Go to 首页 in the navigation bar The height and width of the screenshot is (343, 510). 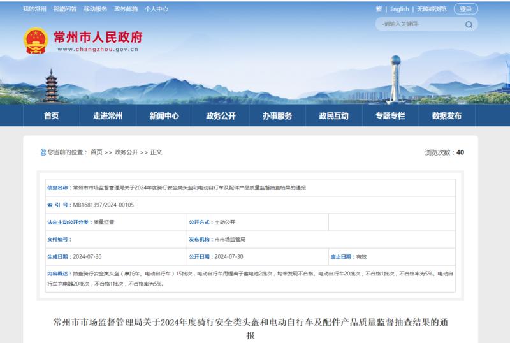52,115
